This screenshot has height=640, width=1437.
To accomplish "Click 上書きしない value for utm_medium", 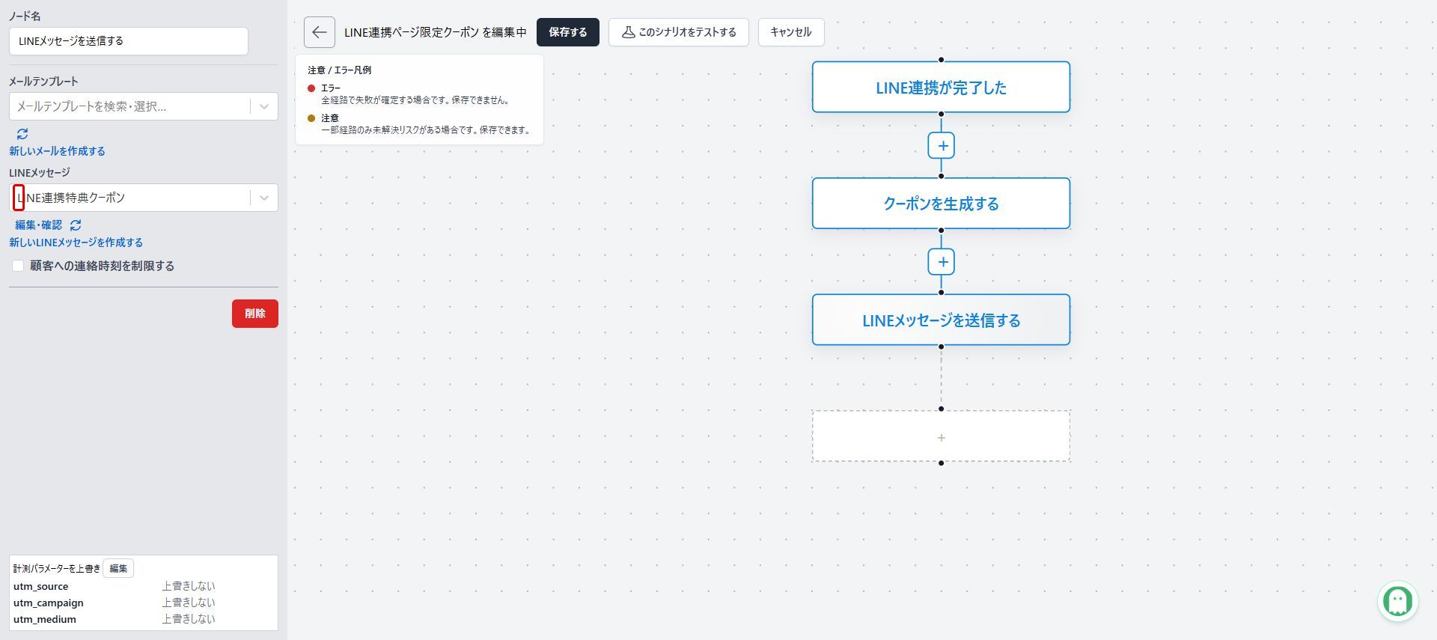I will [189, 619].
